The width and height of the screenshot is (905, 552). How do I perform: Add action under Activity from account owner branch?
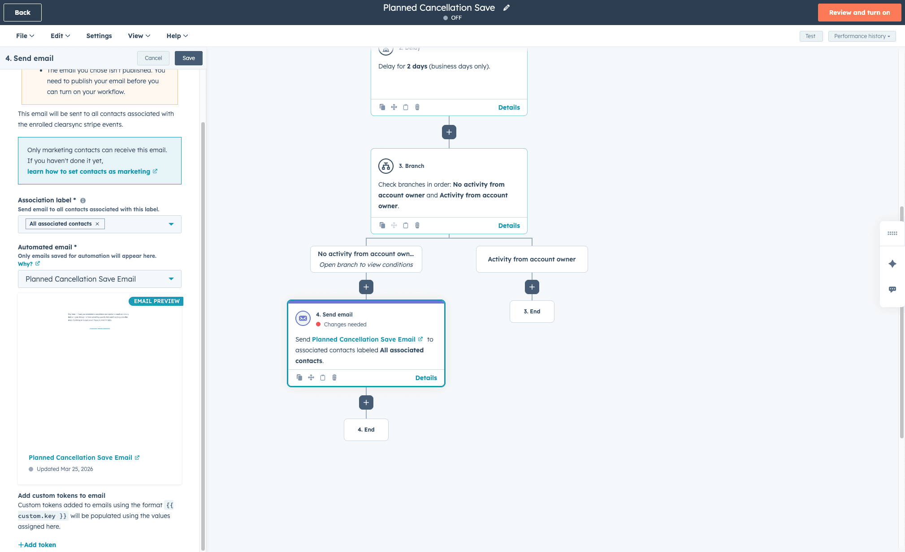pyautogui.click(x=532, y=287)
